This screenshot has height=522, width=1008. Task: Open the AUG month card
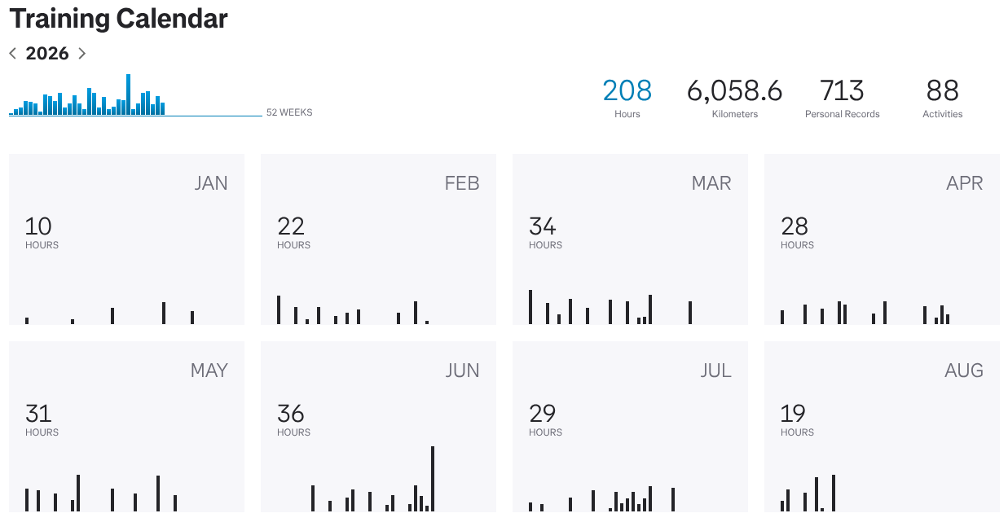click(882, 427)
